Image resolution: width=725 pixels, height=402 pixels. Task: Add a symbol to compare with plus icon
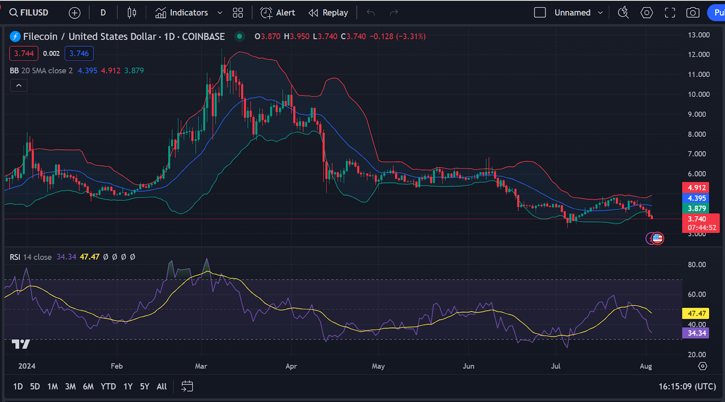coord(74,13)
